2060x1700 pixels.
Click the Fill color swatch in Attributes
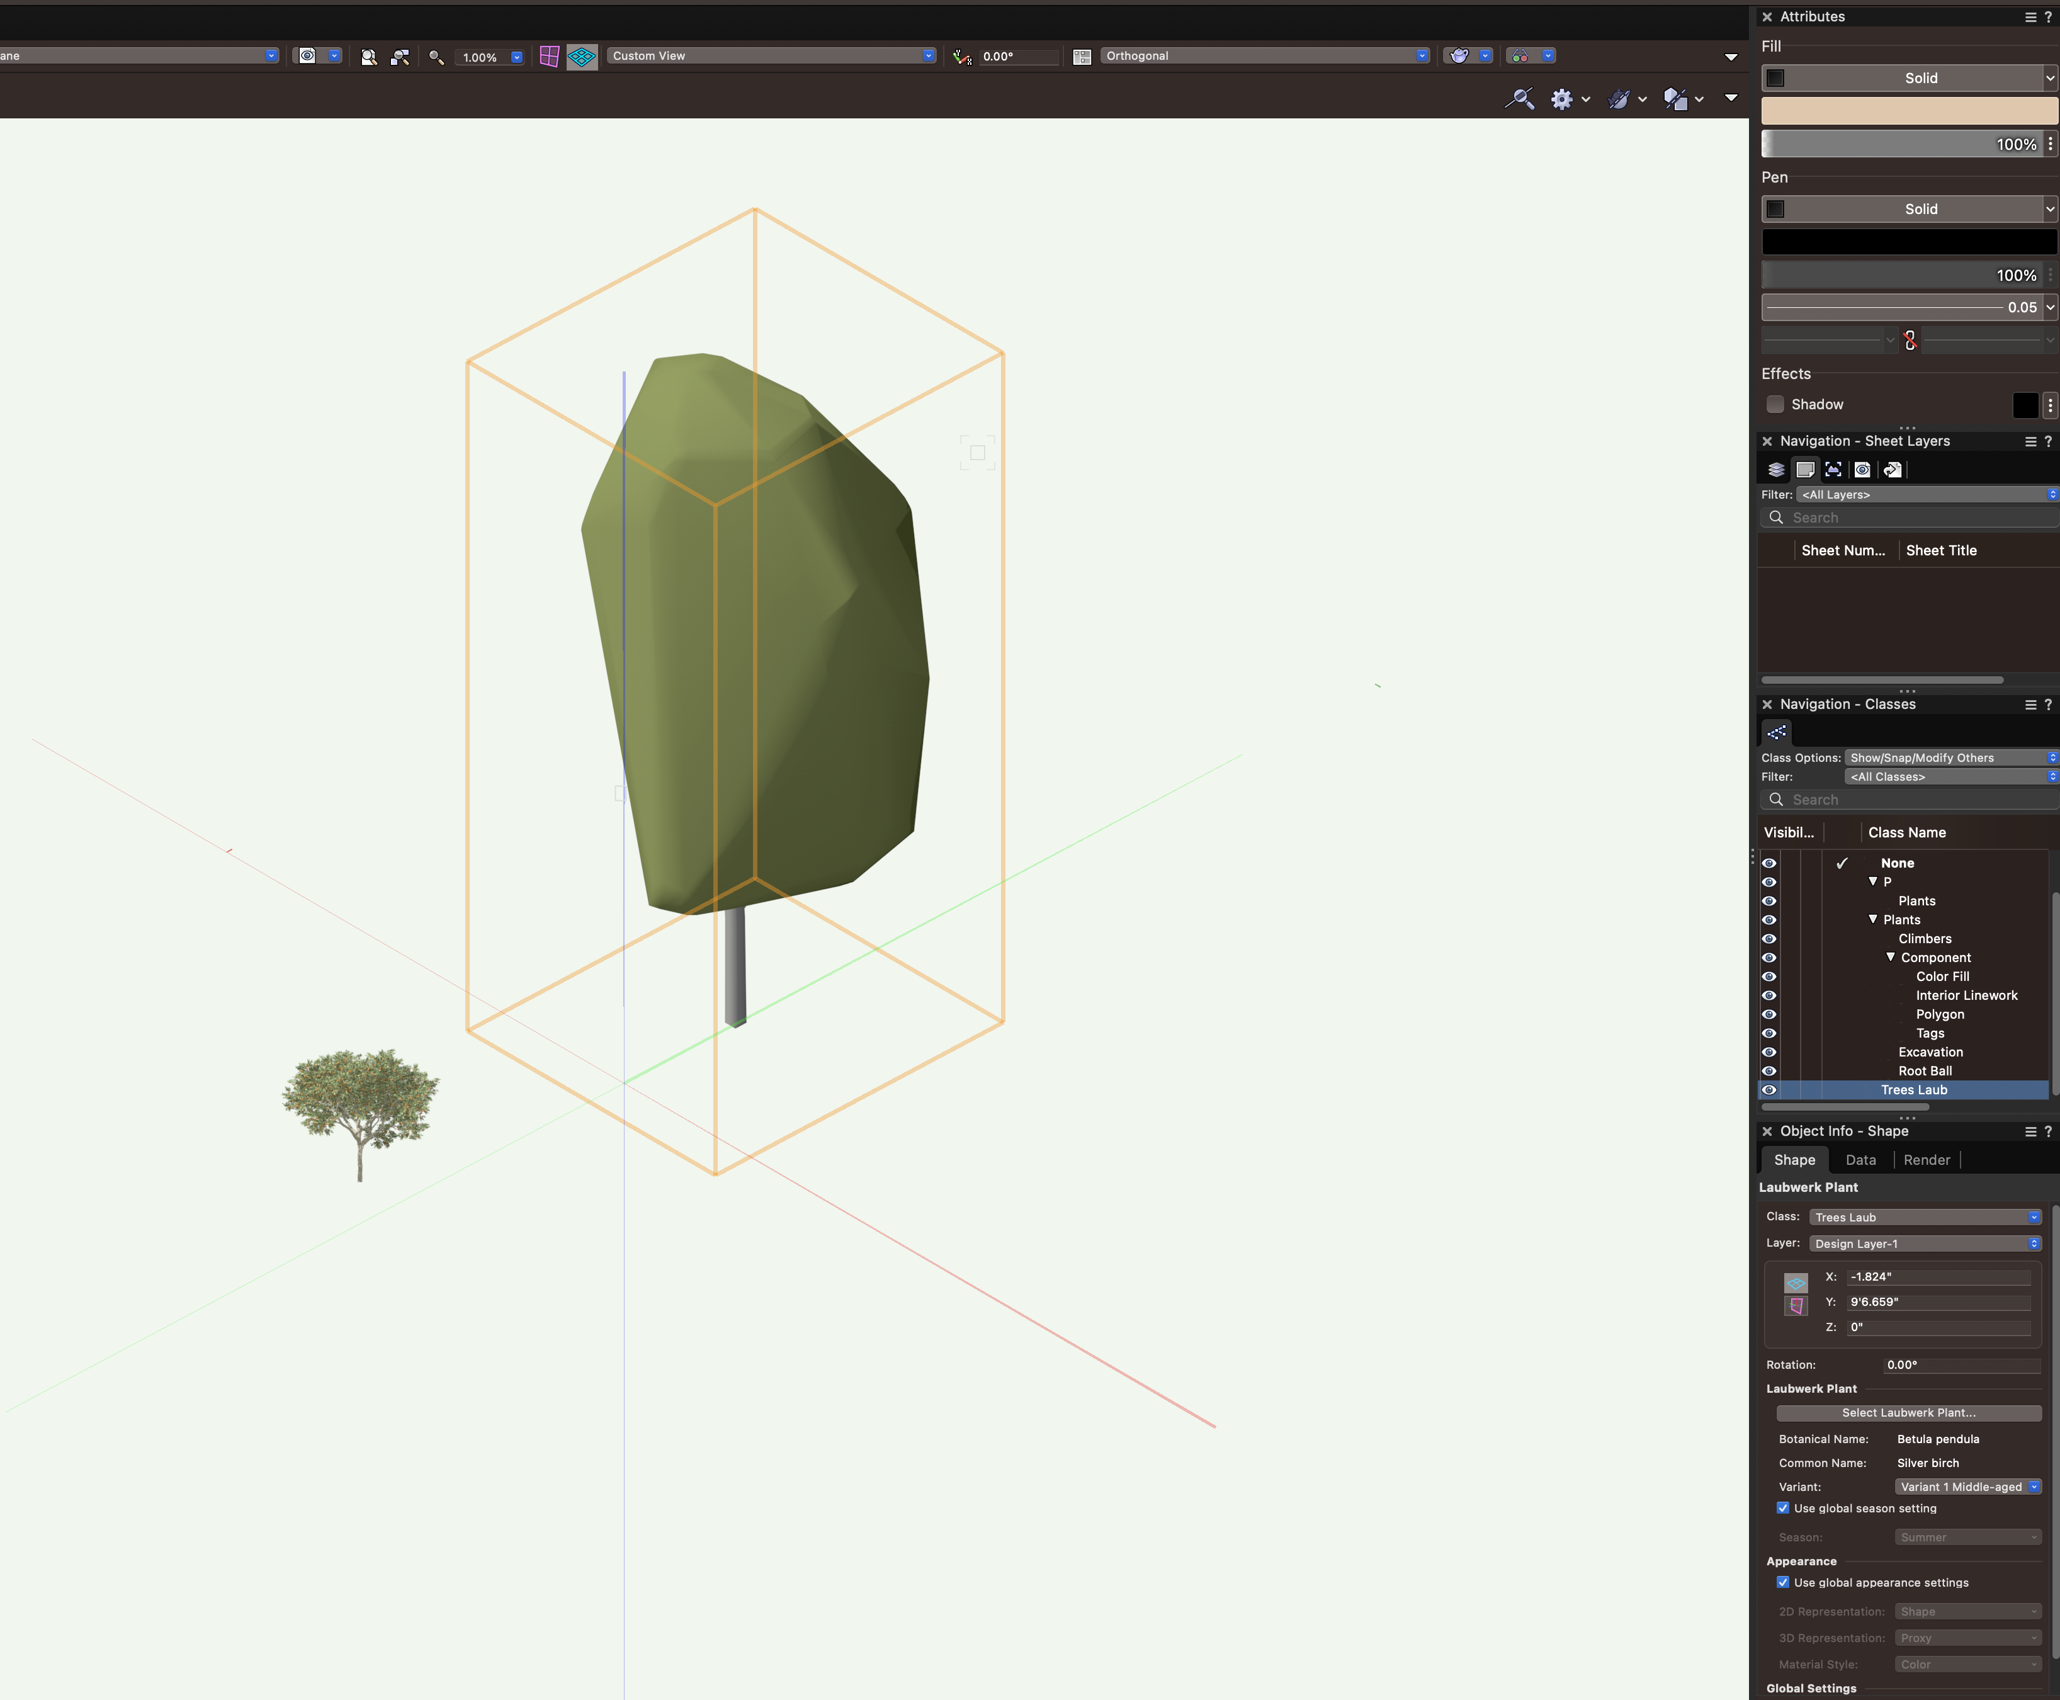coord(1906,111)
